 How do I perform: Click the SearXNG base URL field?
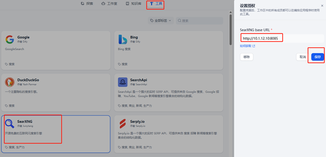click(x=282, y=39)
